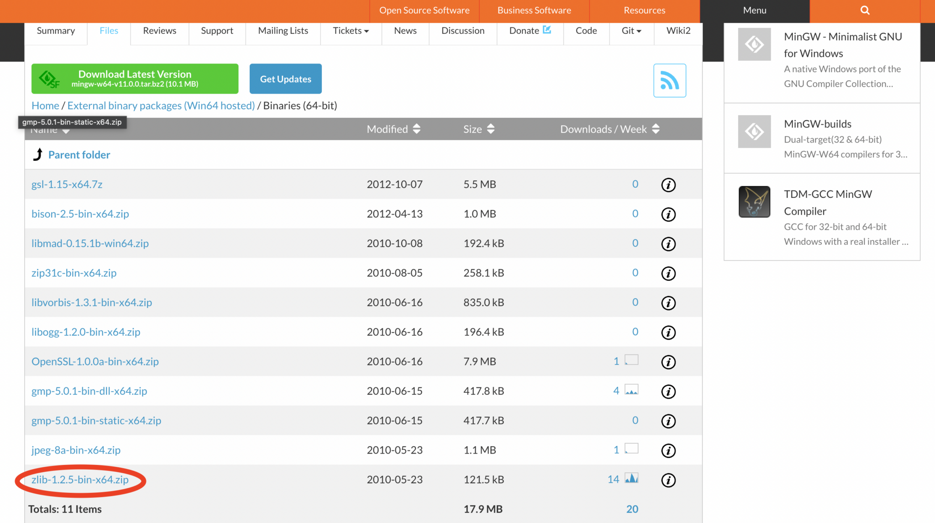The width and height of the screenshot is (935, 523).
Task: Sort files by Size column
Action: 479,129
